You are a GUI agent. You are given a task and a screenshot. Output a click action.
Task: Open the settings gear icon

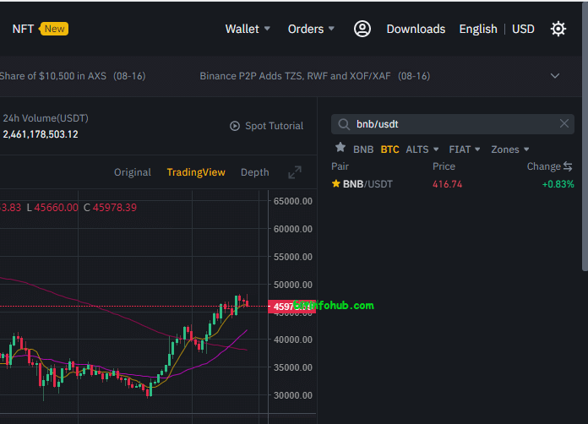(558, 29)
